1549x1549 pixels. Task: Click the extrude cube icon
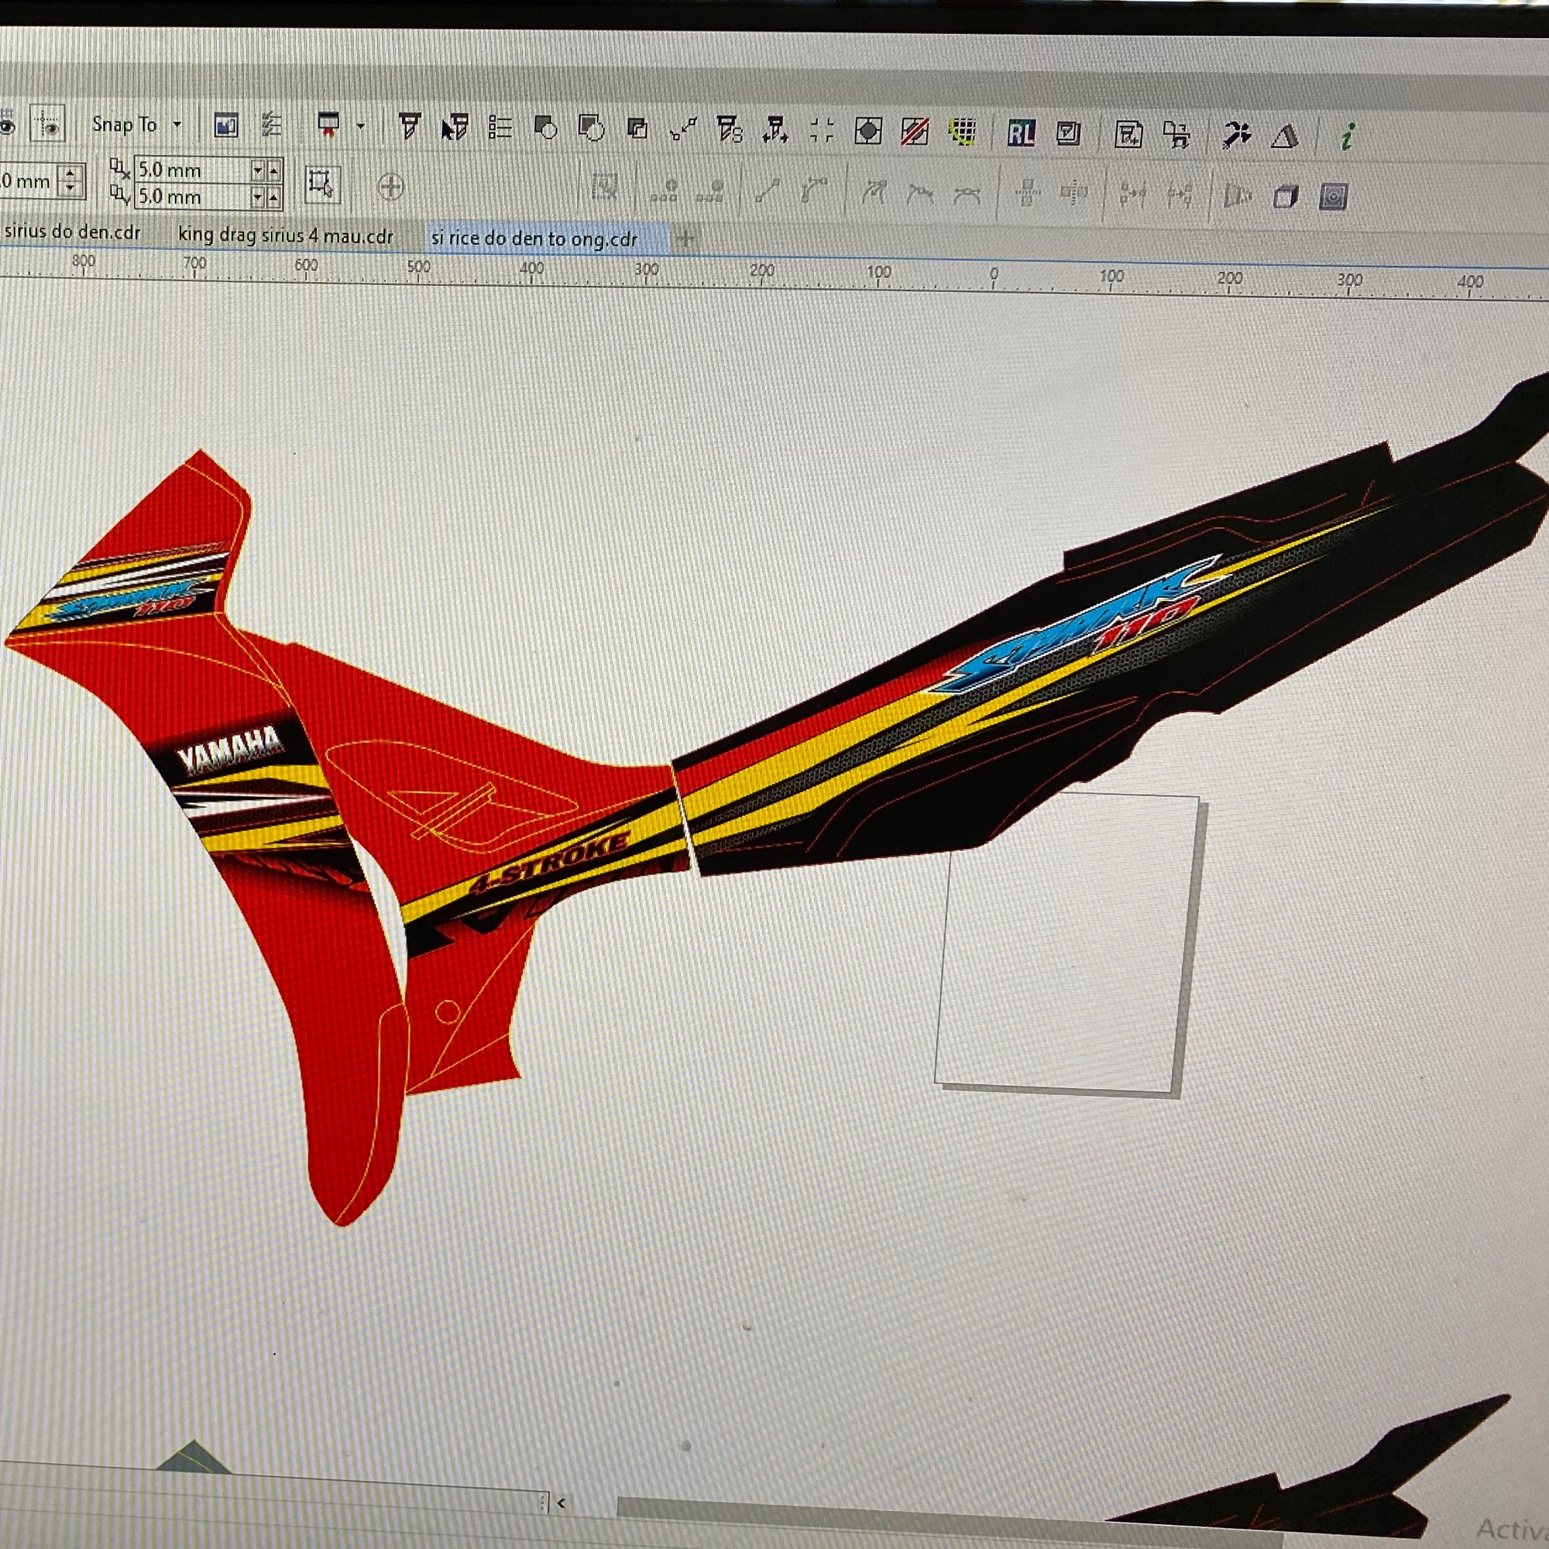(x=1285, y=197)
